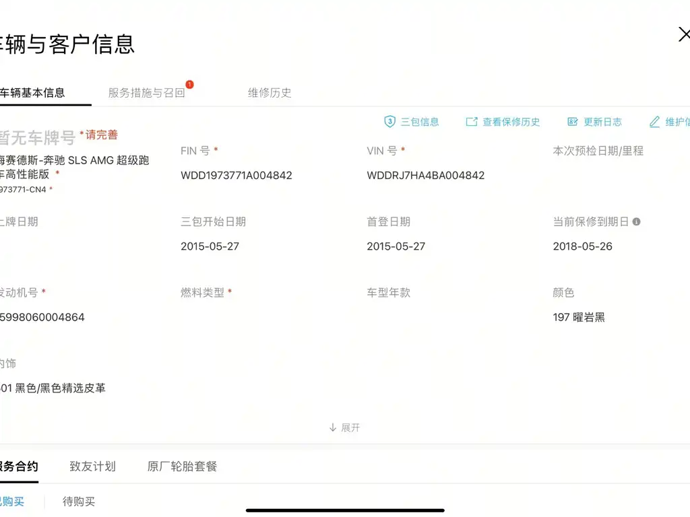Click the log icon beside 更新日志
The height and width of the screenshot is (517, 690).
572,122
